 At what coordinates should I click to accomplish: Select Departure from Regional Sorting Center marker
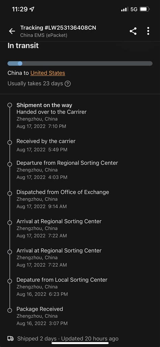10,164
